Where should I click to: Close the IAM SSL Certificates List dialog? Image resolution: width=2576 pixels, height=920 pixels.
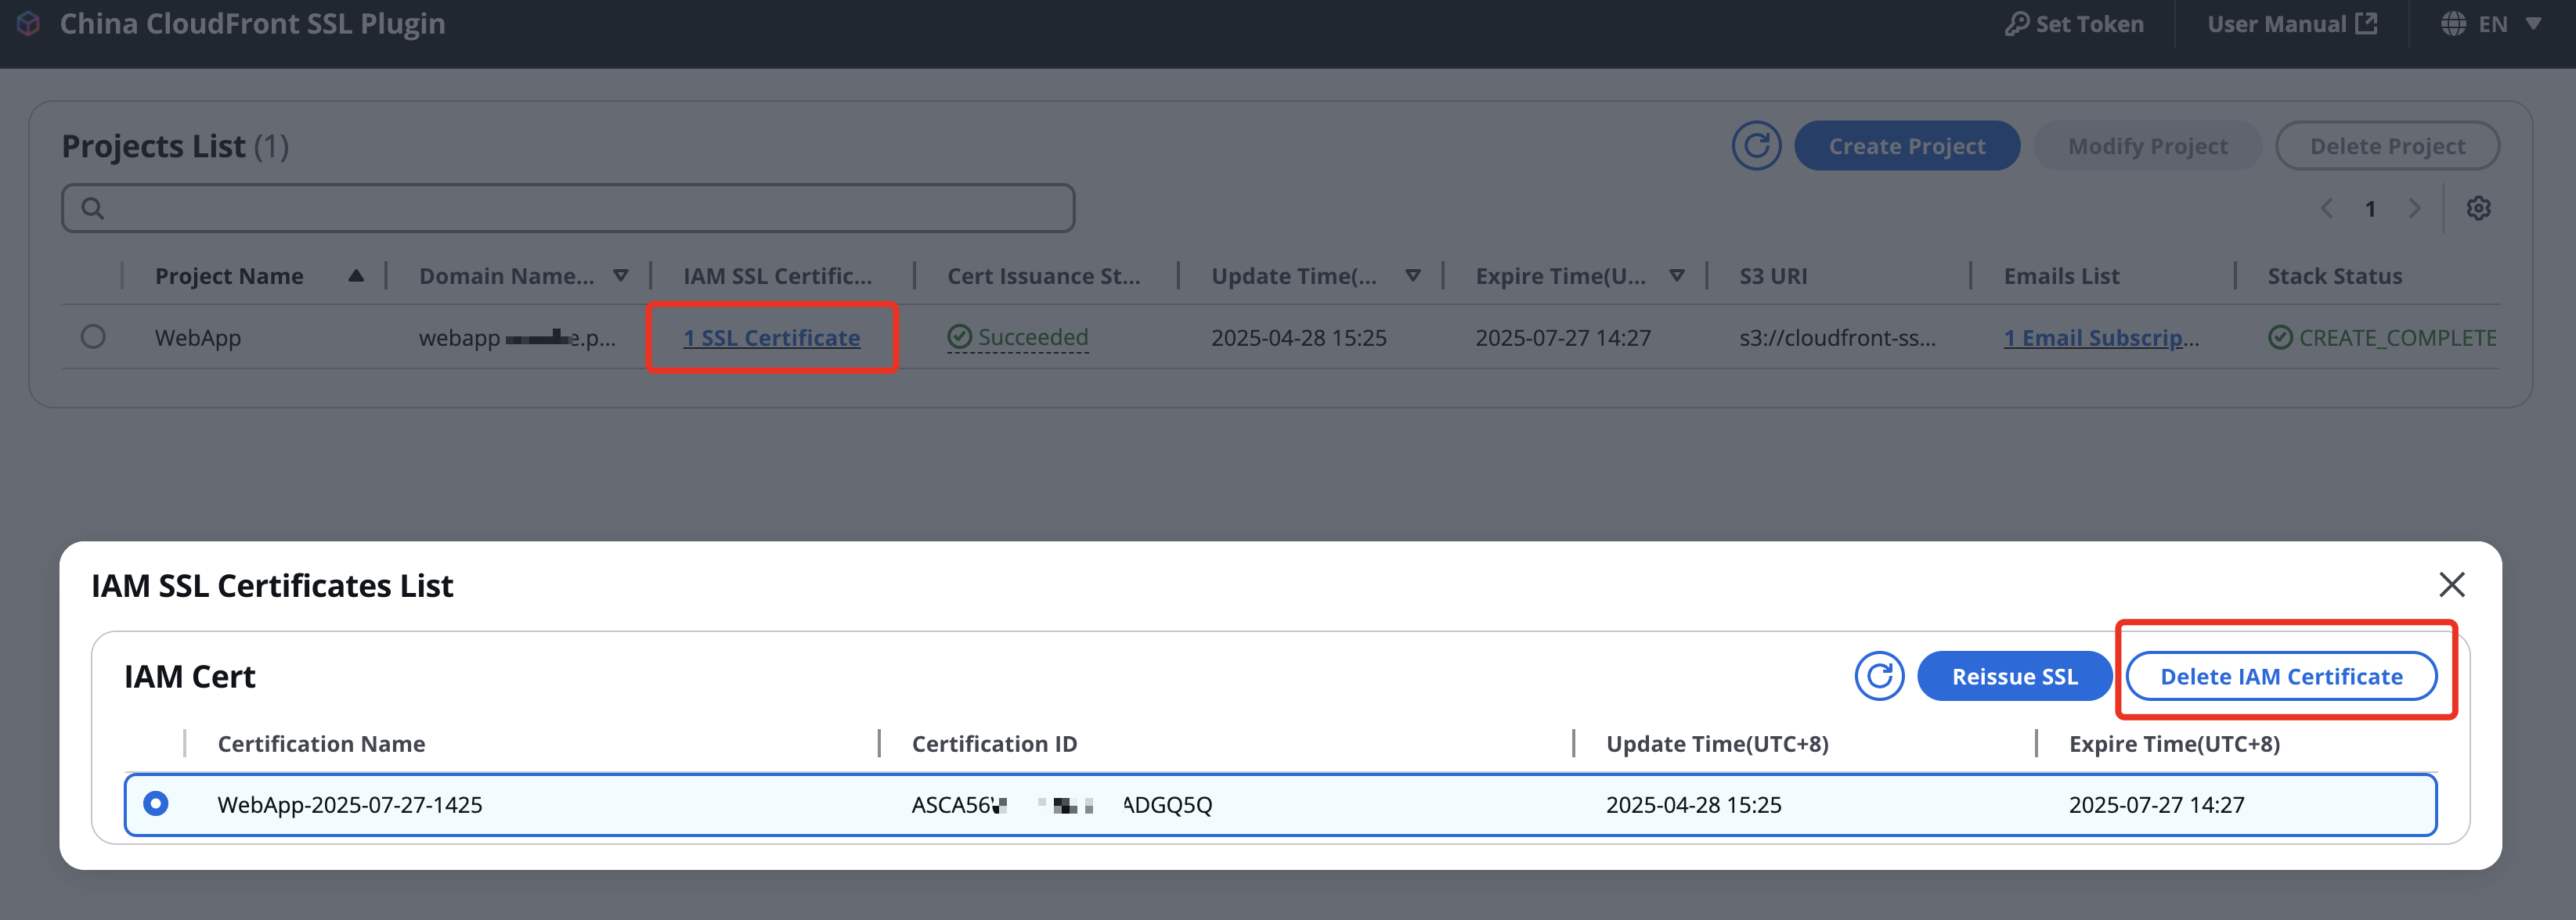pyautogui.click(x=2451, y=584)
